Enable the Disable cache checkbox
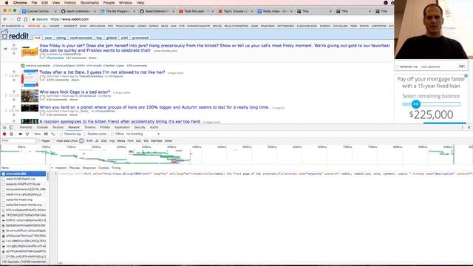The width and height of the screenshot is (473, 266). (x=85, y=134)
